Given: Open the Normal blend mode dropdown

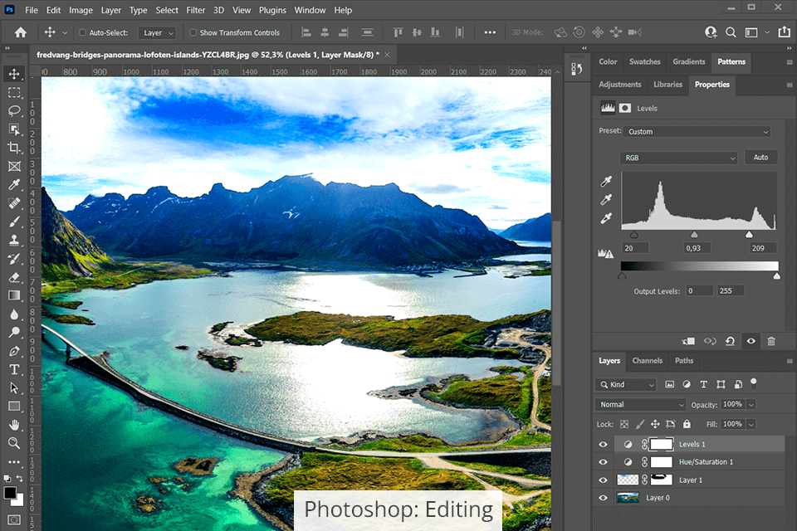Looking at the screenshot, I should coord(641,405).
